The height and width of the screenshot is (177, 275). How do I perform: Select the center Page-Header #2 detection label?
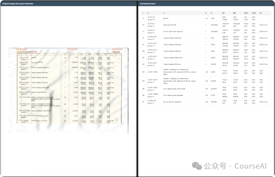pyautogui.click(x=72, y=49)
